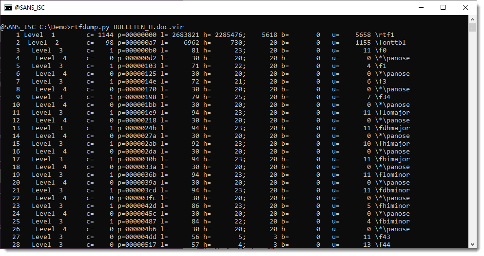Click the scrollbar up arrow
The height and width of the screenshot is (256, 484).
tap(472, 19)
